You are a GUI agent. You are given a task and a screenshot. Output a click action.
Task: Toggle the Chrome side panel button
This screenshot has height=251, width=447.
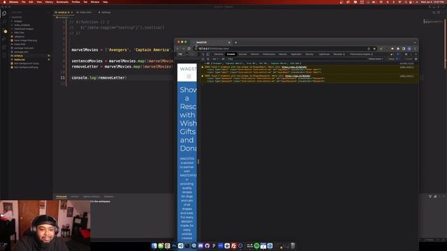(404, 49)
